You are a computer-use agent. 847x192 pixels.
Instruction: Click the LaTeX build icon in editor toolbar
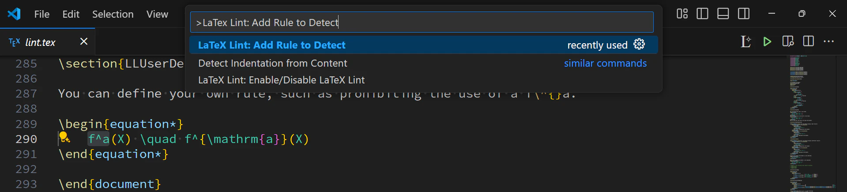pos(745,41)
